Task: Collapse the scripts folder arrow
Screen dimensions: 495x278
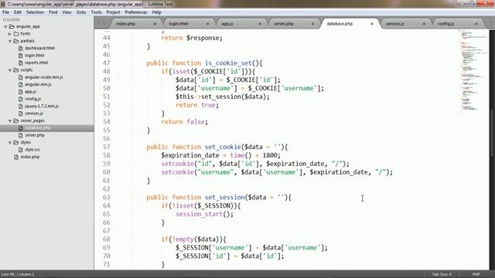Action: (10, 70)
